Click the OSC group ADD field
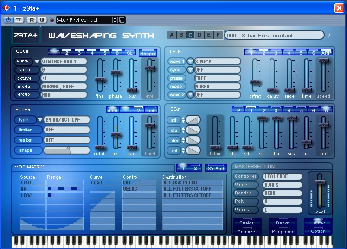The width and height of the screenshot is (347, 249). pos(64,95)
